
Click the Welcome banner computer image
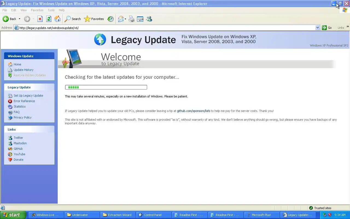71,59
